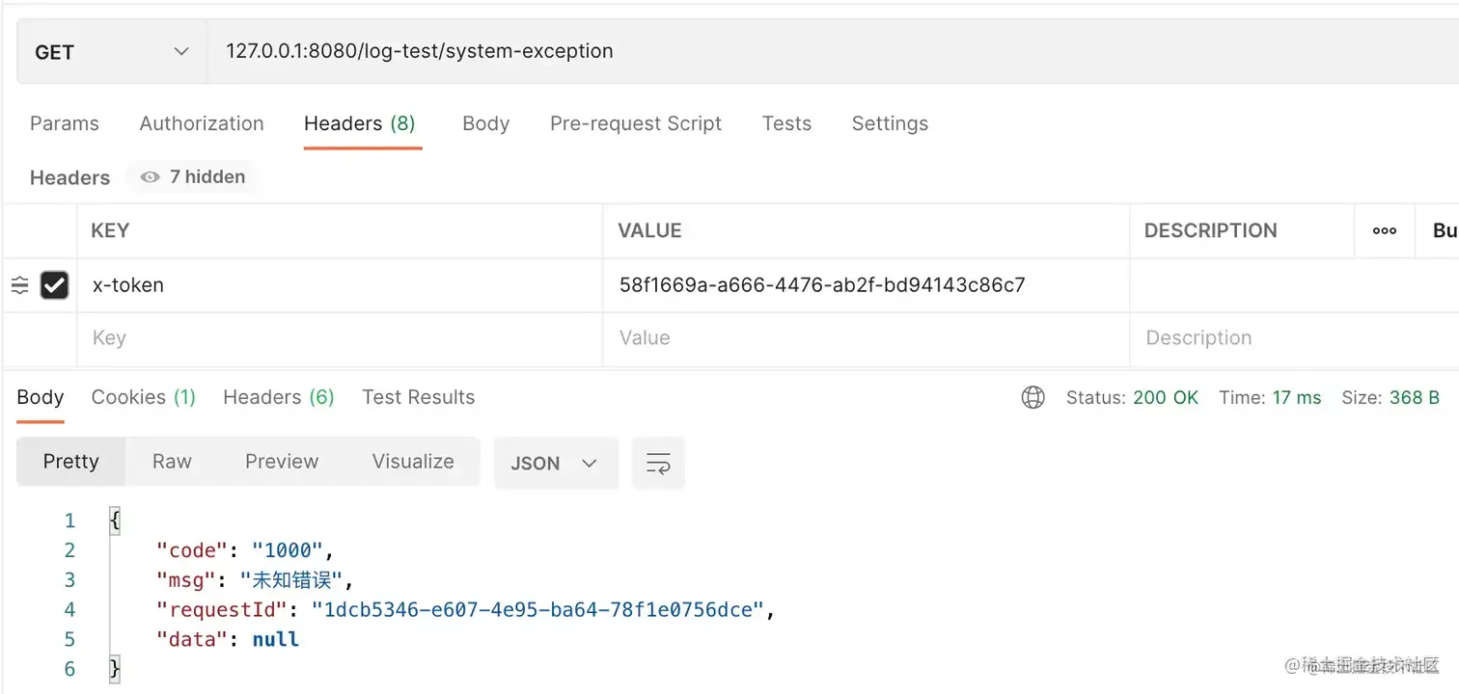The width and height of the screenshot is (1459, 694).
Task: Click the drag handle beside x-token row
Action: [19, 285]
